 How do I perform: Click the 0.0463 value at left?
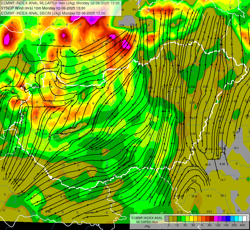click(x=20, y=180)
